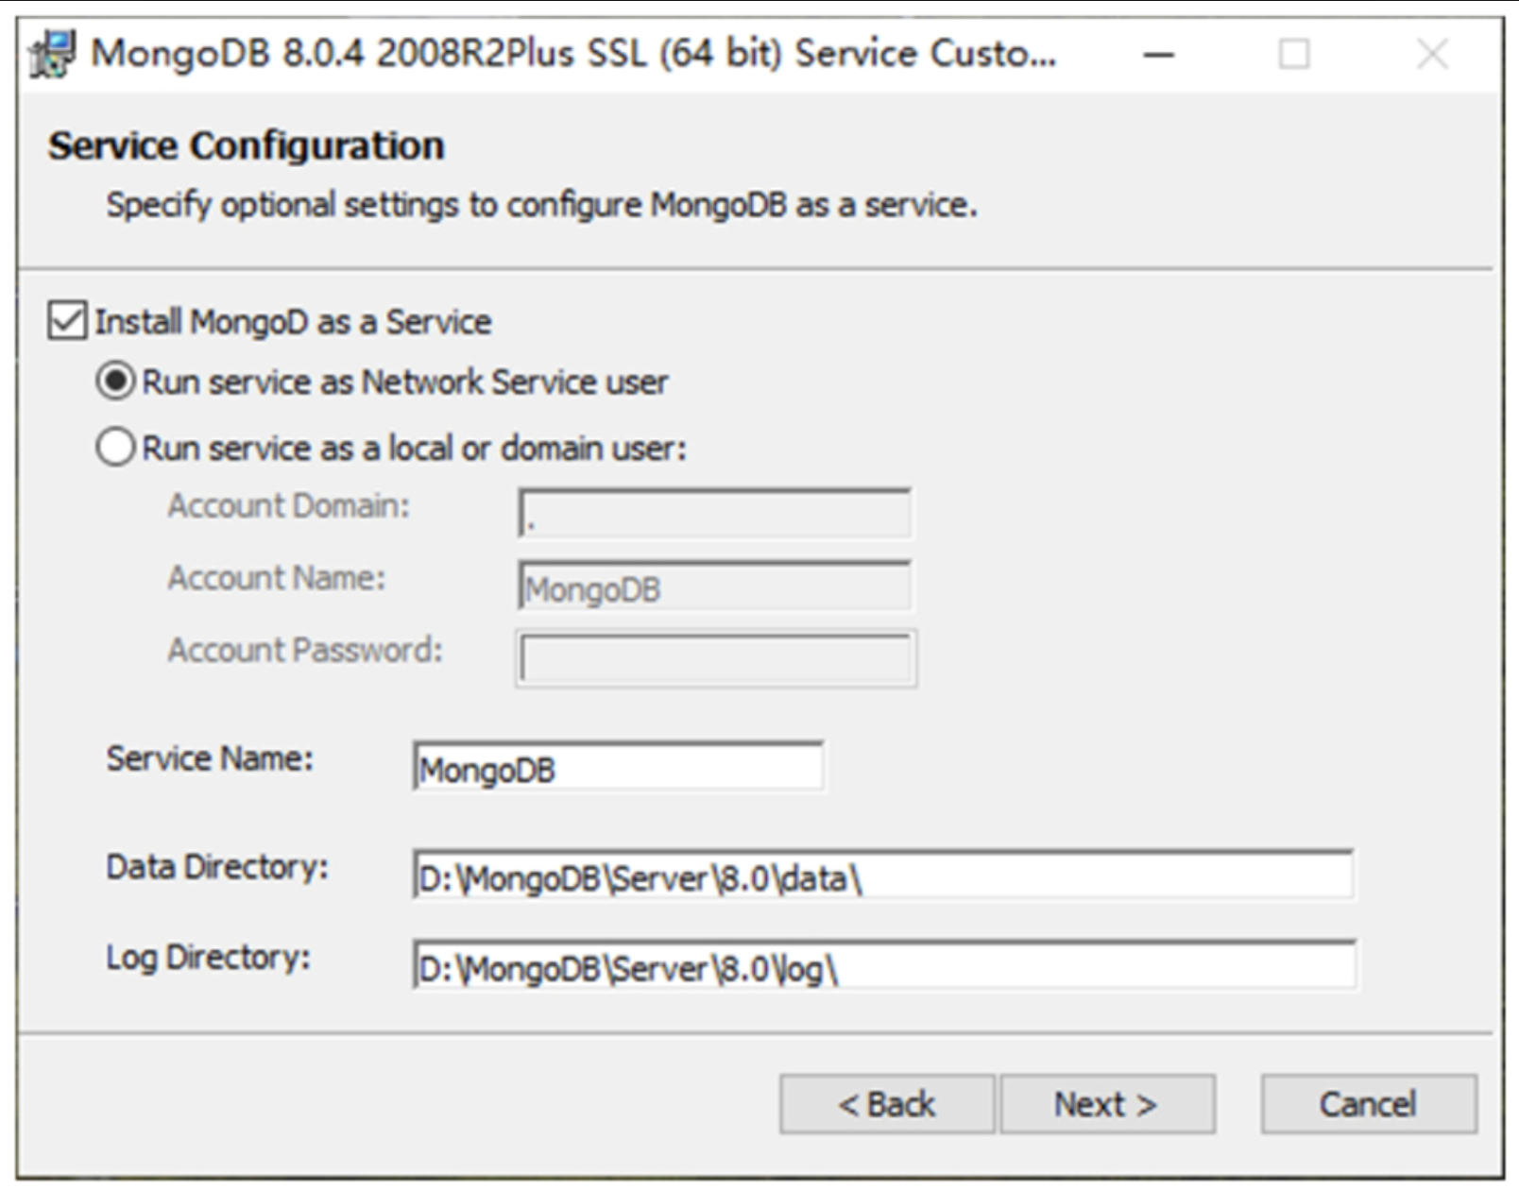Go back with the < Back button

point(887,1104)
